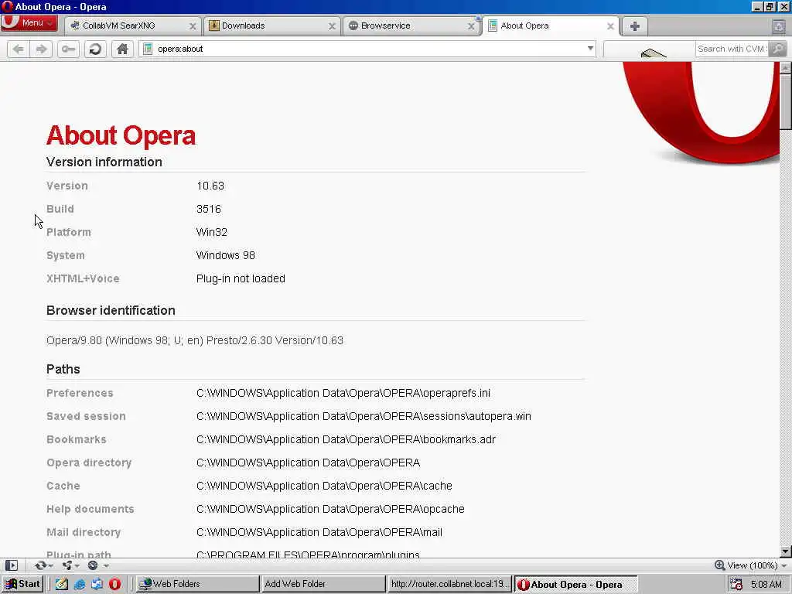Go to the Home page icon

[122, 49]
